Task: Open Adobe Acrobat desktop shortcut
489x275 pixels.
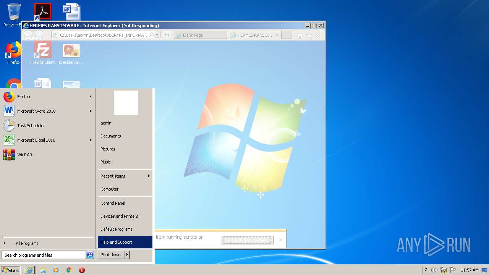Action: 43,12
